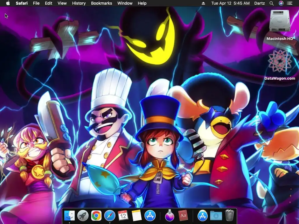Open Notification Center list icon

(290, 3)
